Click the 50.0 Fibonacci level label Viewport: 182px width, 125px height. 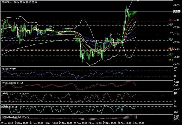(x=171, y=39)
